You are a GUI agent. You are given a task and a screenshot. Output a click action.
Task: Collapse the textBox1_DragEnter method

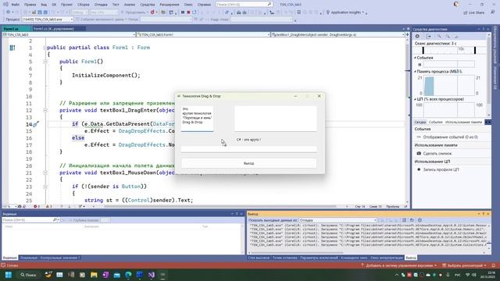[45, 110]
